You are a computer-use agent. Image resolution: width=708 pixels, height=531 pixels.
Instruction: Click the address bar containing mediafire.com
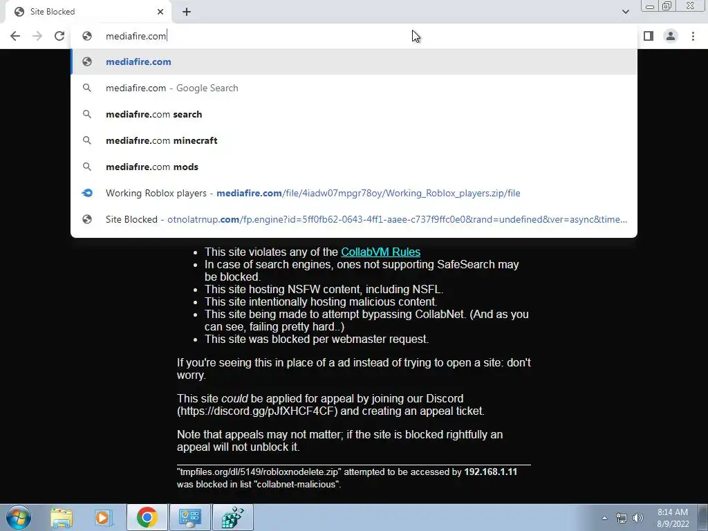(354, 36)
